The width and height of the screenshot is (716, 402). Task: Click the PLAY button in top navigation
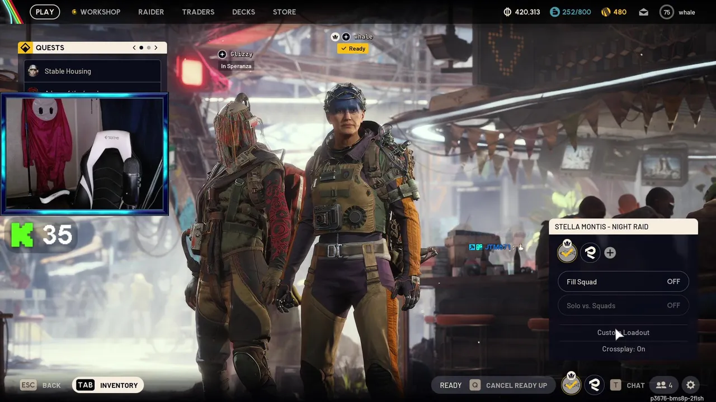(45, 12)
